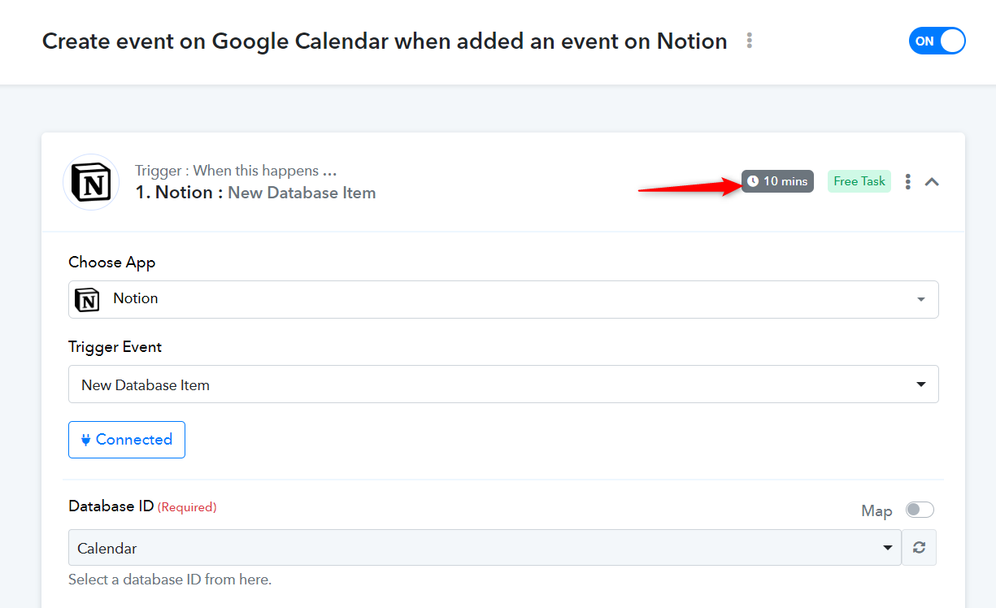This screenshot has width=996, height=608.
Task: Expand the Database ID Calendar dropdown
Action: tap(485, 548)
